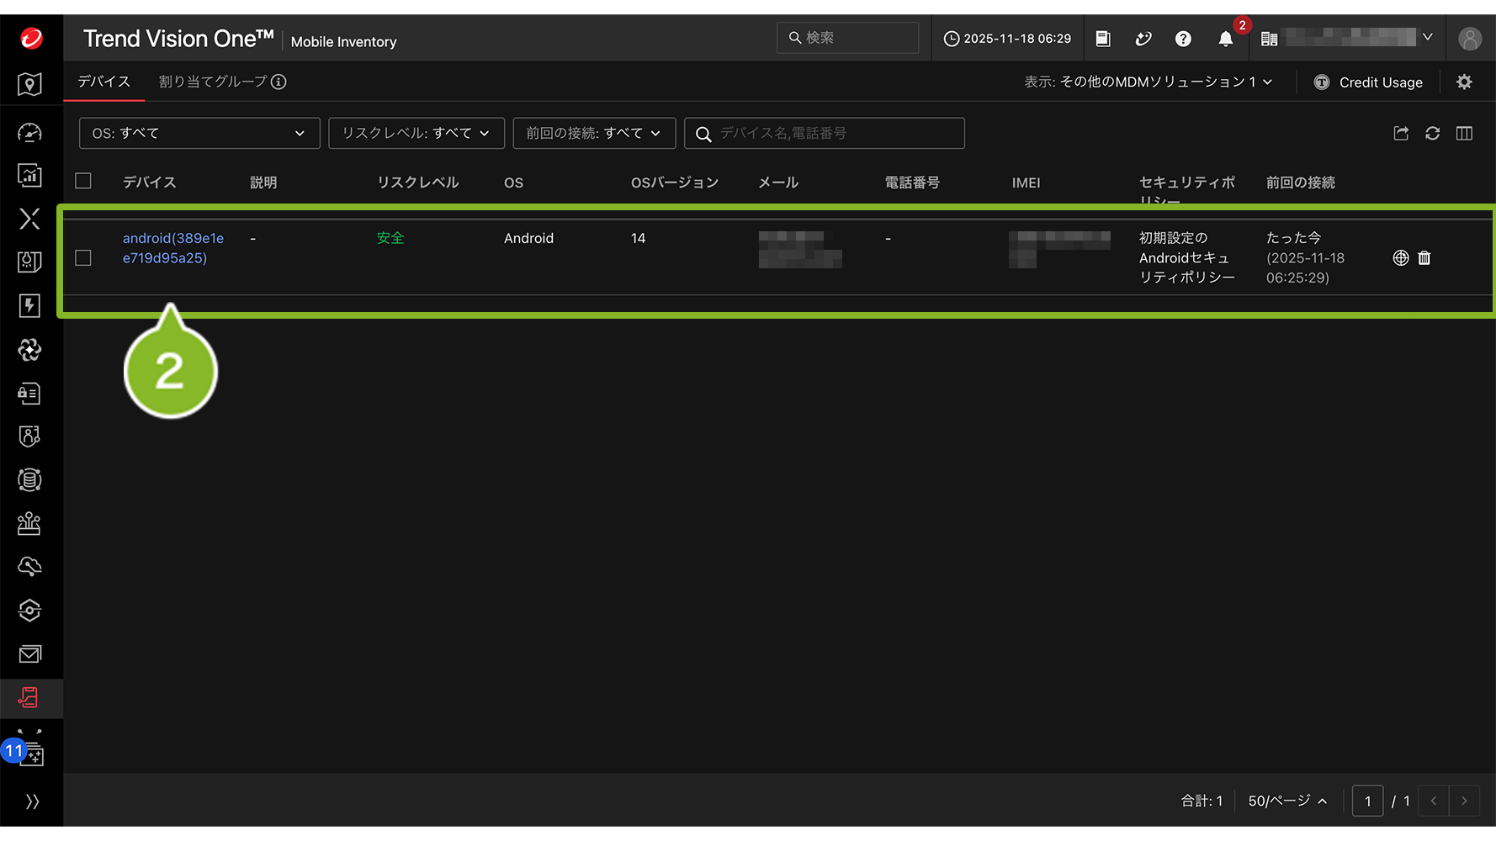Screen dimensions: 1496x841
Task: Open Mobile Inventory settings gear
Action: click(1464, 82)
